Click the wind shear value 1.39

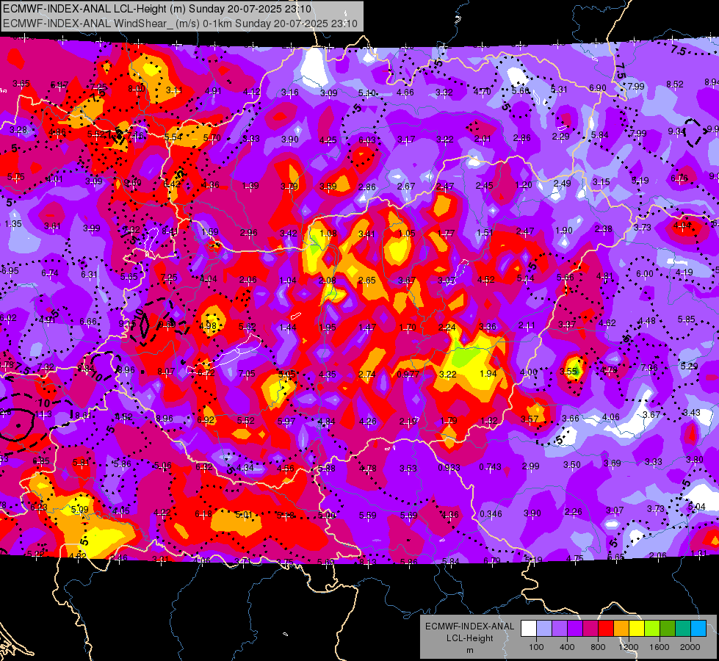tap(250, 186)
